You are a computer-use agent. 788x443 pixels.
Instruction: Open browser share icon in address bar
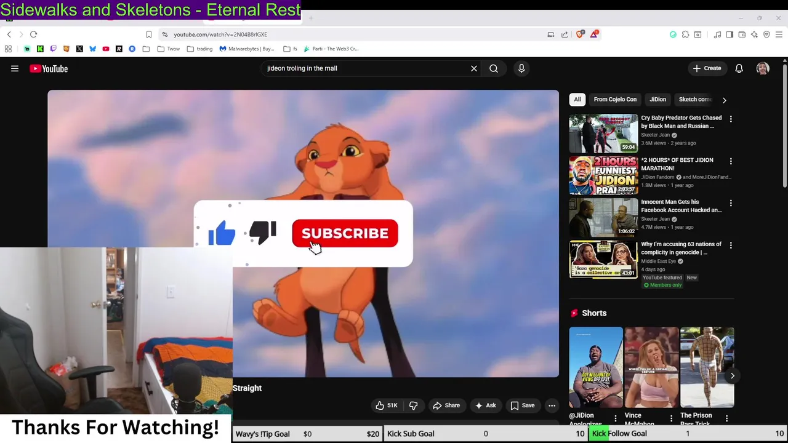(565, 34)
